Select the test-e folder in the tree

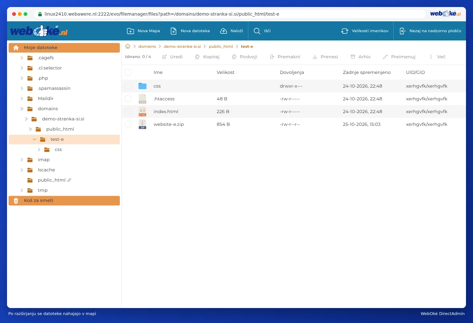point(64,139)
